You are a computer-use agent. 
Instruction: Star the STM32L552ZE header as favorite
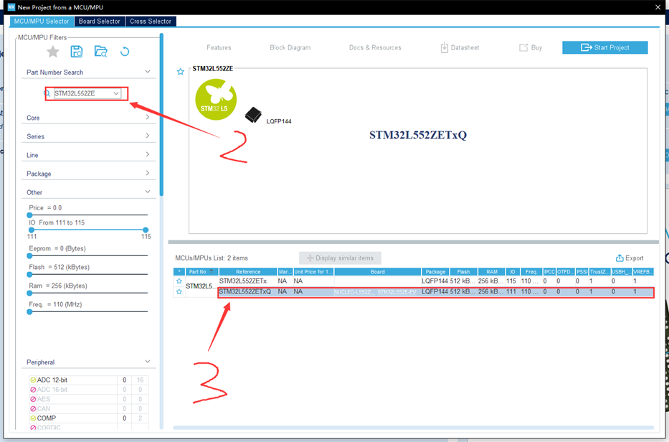(181, 72)
